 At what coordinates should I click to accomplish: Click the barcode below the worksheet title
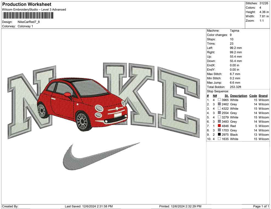pyautogui.click(x=27, y=15)
